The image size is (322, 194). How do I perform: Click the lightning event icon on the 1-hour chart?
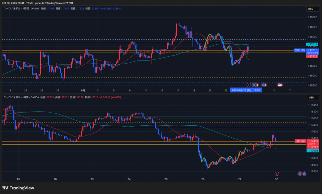[277, 174]
